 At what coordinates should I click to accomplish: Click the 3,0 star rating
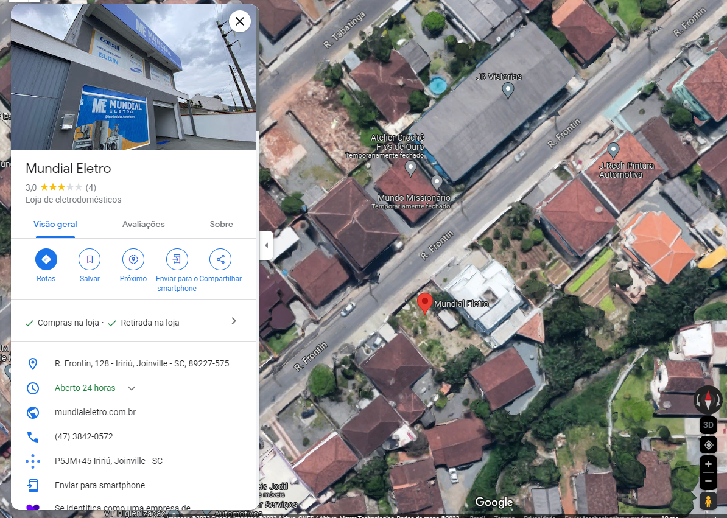[x=54, y=187]
